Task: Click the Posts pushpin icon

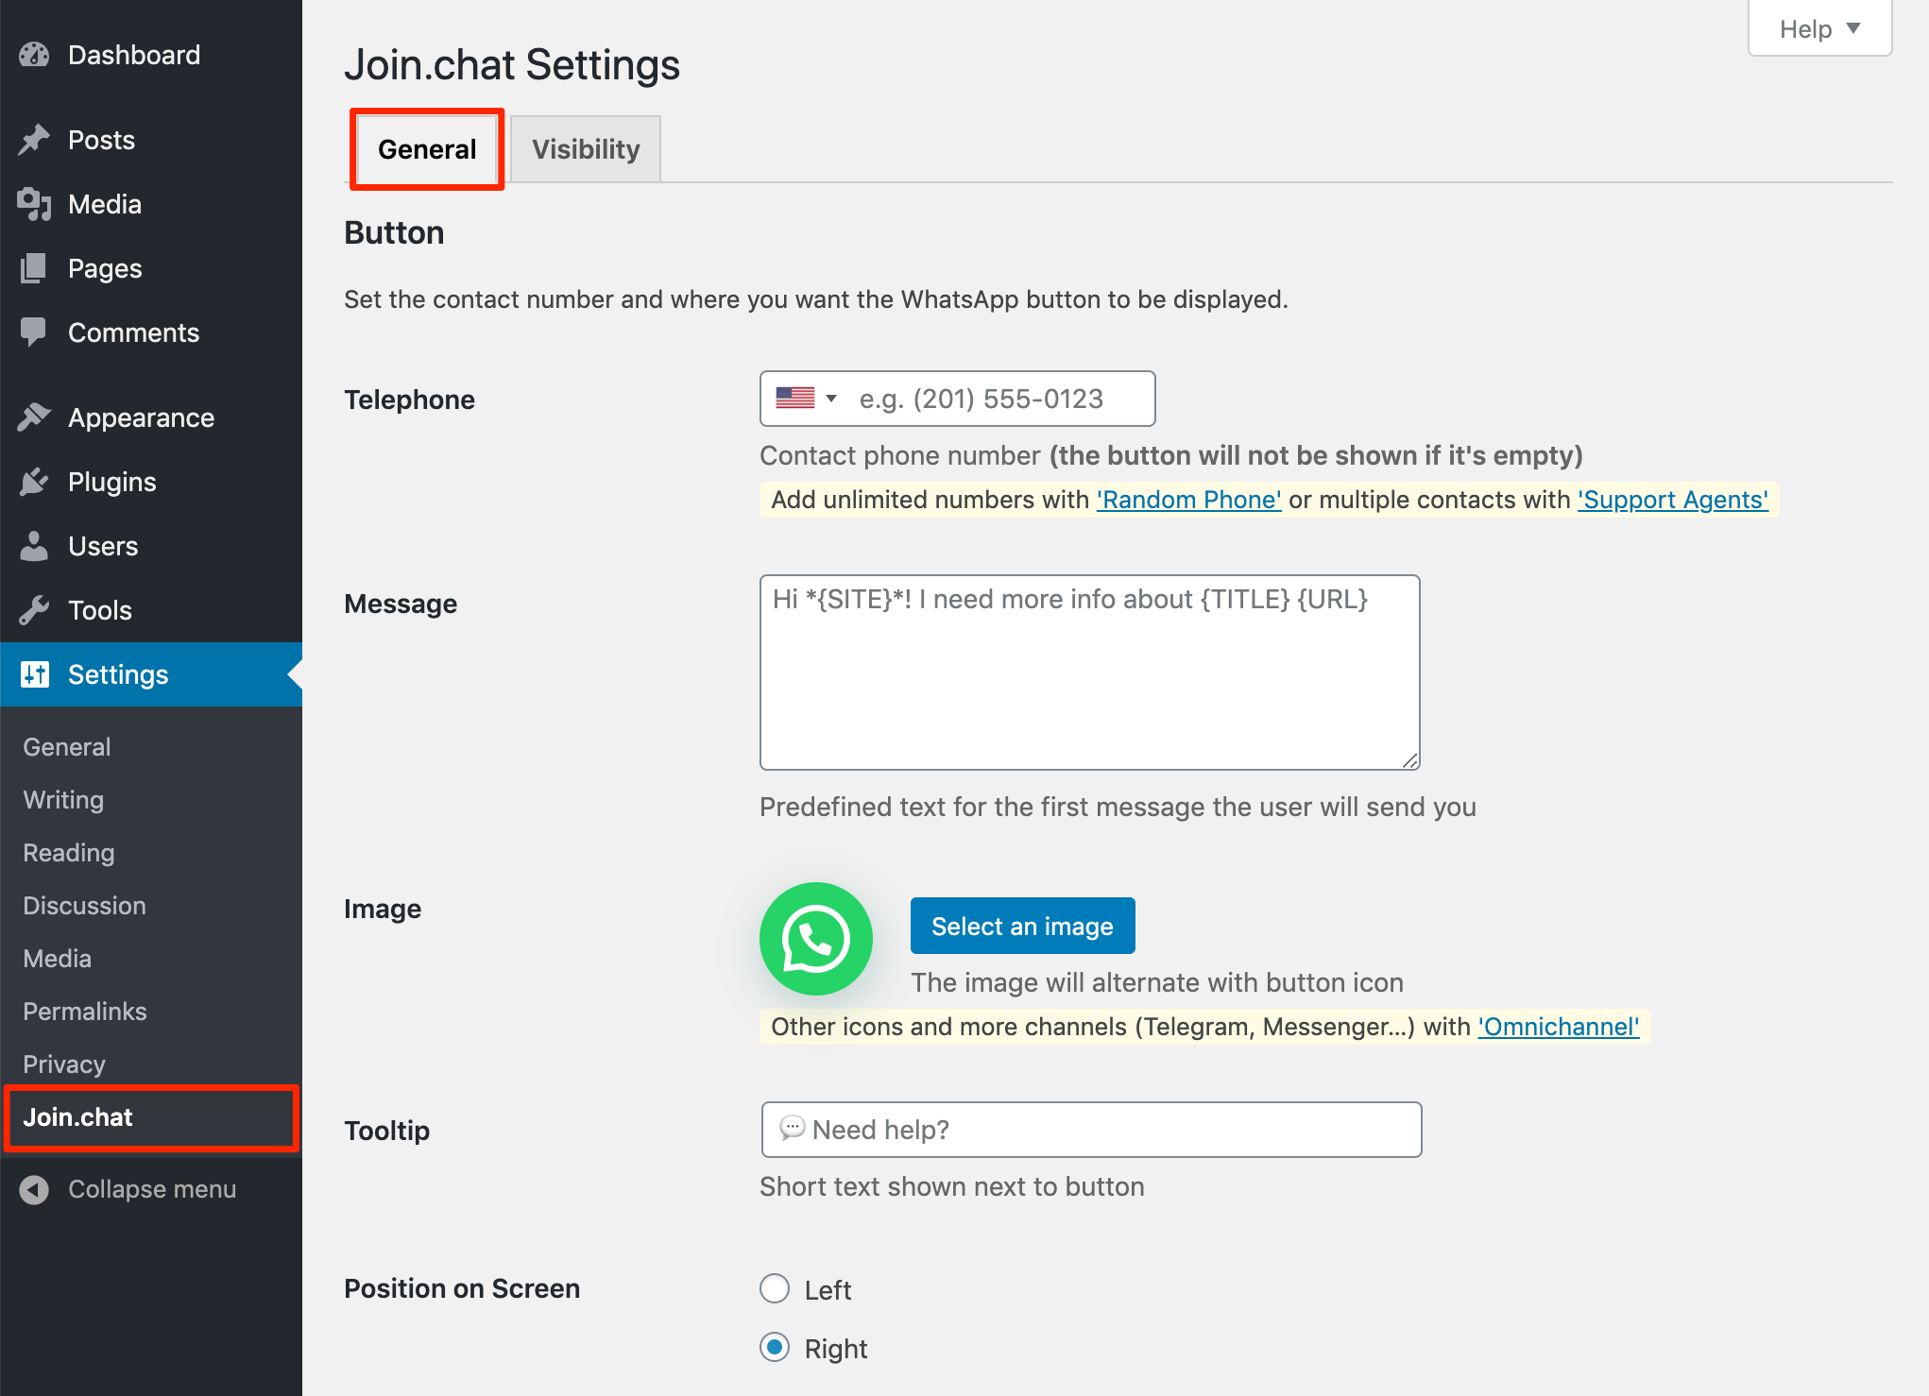Action: [x=34, y=140]
